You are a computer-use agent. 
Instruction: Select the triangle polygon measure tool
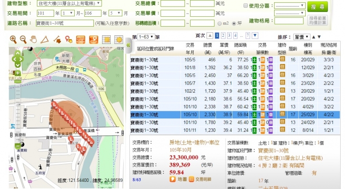tap(45, 40)
